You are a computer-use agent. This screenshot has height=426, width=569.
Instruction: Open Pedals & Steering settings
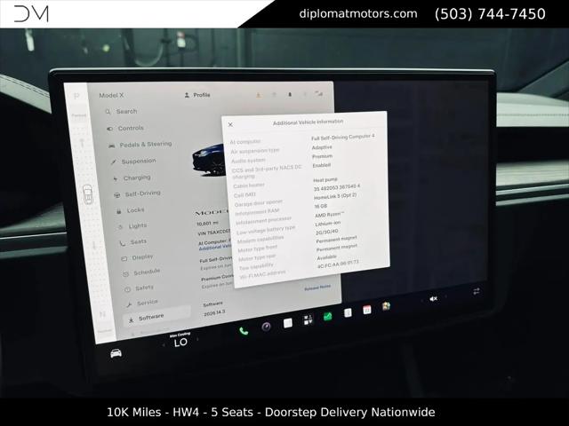(x=140, y=145)
